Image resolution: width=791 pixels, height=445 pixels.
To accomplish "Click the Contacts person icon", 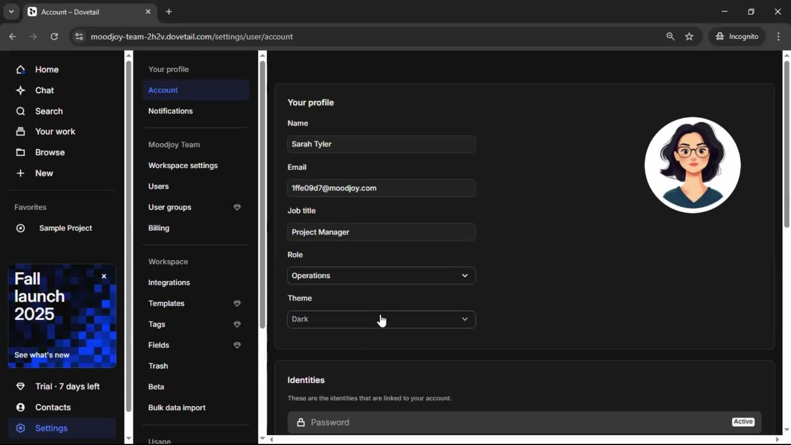I will 20,407.
